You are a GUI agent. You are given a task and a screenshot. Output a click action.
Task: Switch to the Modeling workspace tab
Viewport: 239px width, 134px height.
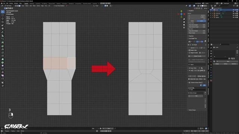click(32, 3)
